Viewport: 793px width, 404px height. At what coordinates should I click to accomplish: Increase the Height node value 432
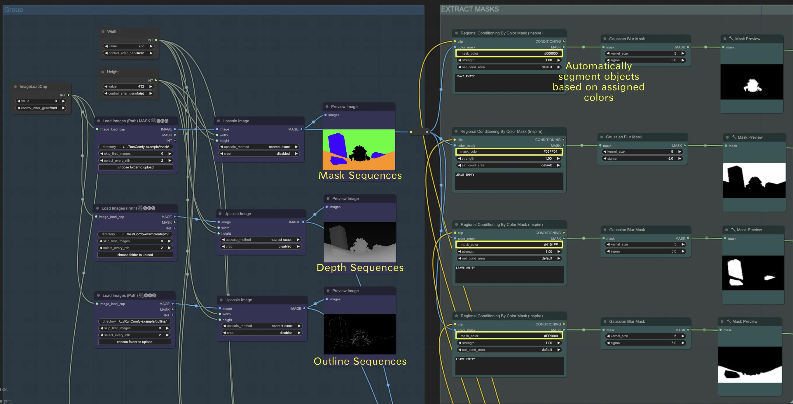(x=151, y=86)
